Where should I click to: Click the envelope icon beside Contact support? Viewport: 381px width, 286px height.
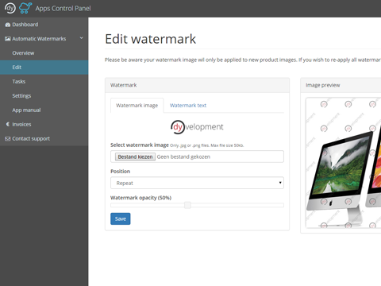[8, 139]
